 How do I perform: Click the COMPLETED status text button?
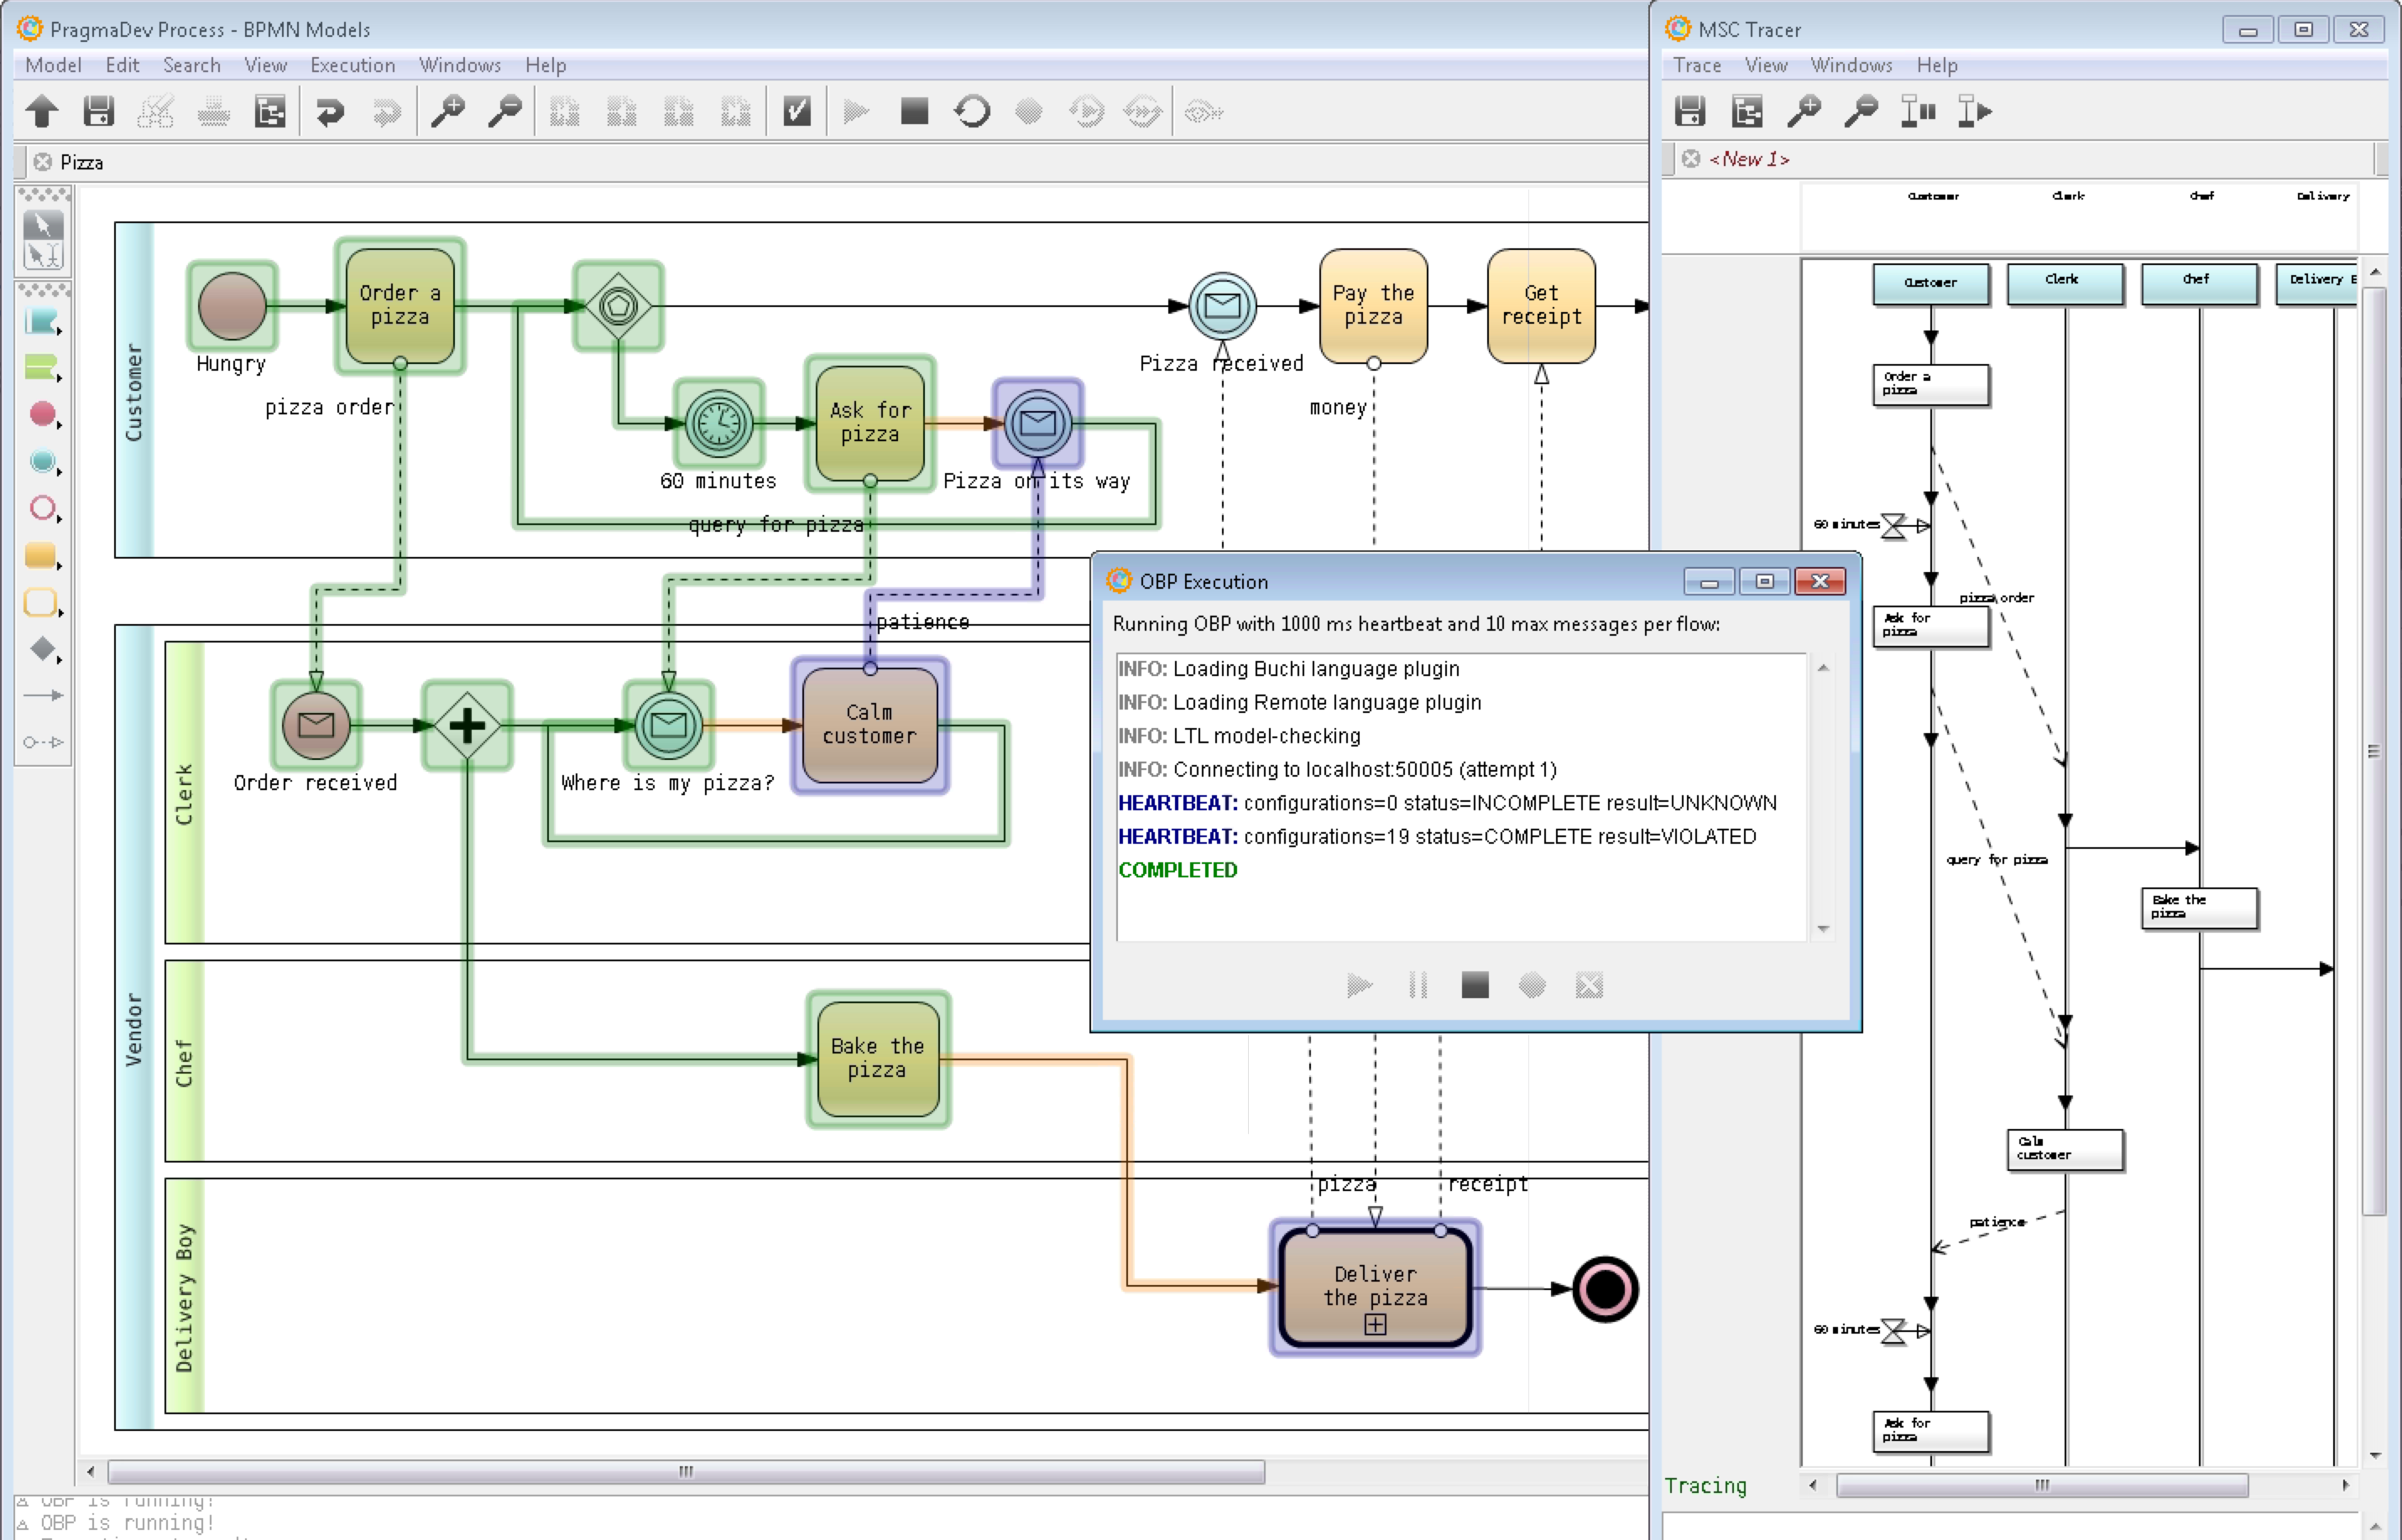click(x=1178, y=870)
